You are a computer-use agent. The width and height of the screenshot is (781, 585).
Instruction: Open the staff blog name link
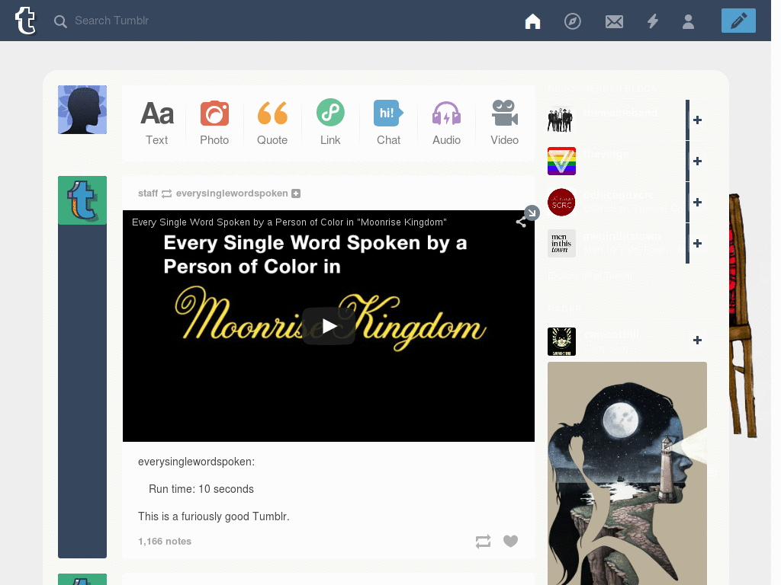pos(148,193)
